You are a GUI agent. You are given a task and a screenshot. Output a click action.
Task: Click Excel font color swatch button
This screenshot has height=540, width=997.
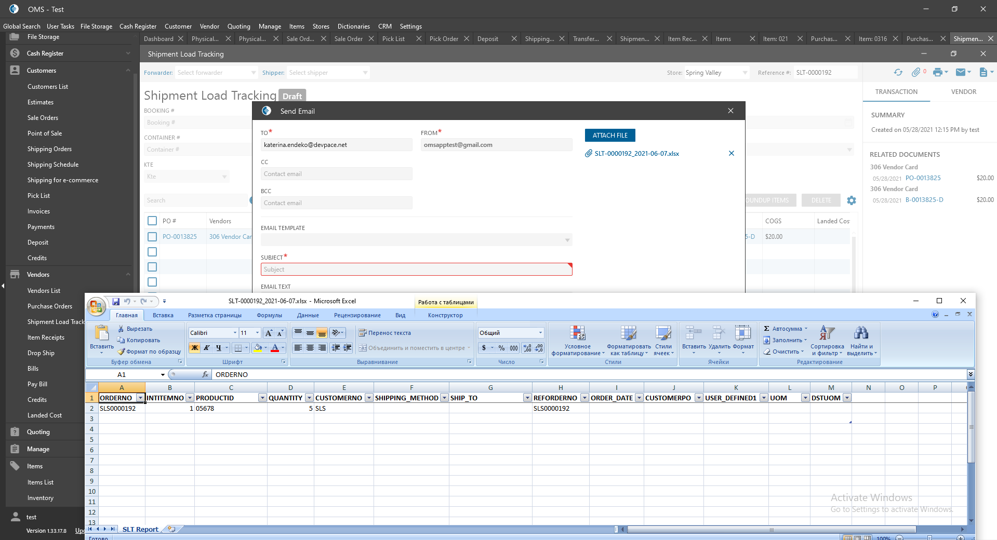(275, 348)
